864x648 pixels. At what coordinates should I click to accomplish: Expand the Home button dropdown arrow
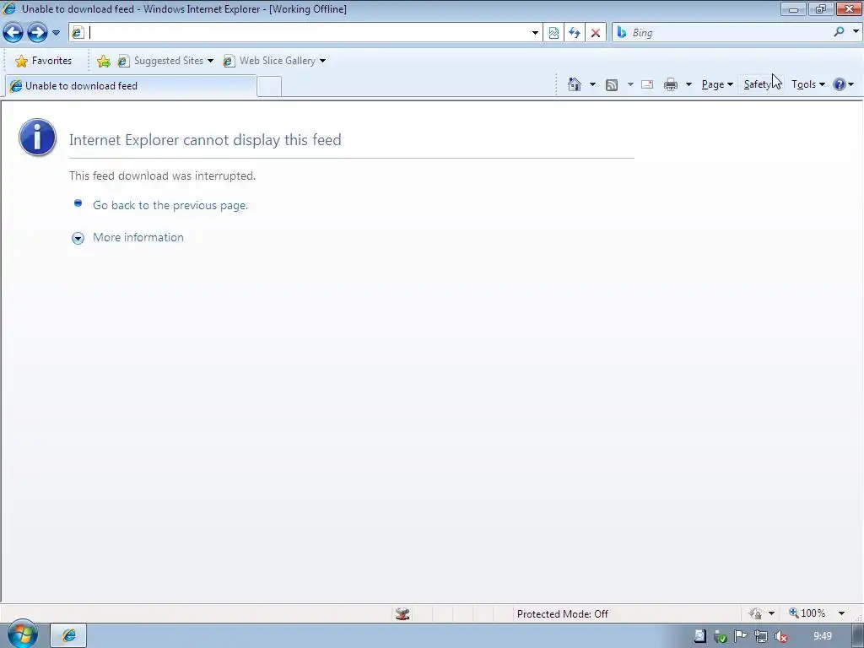coord(592,84)
